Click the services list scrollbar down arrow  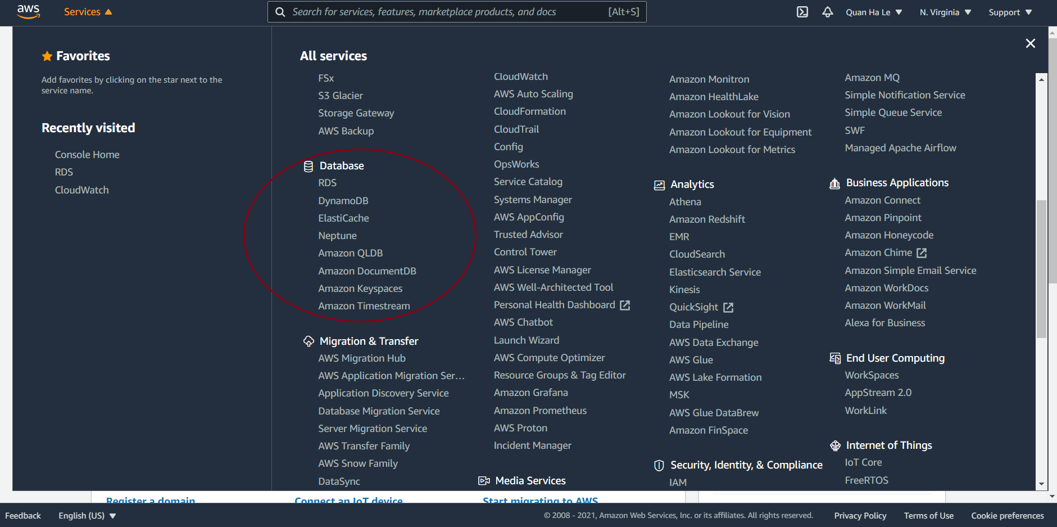click(1041, 484)
